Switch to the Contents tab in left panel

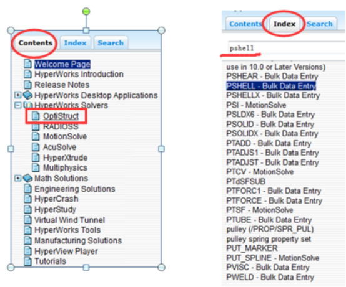point(36,43)
